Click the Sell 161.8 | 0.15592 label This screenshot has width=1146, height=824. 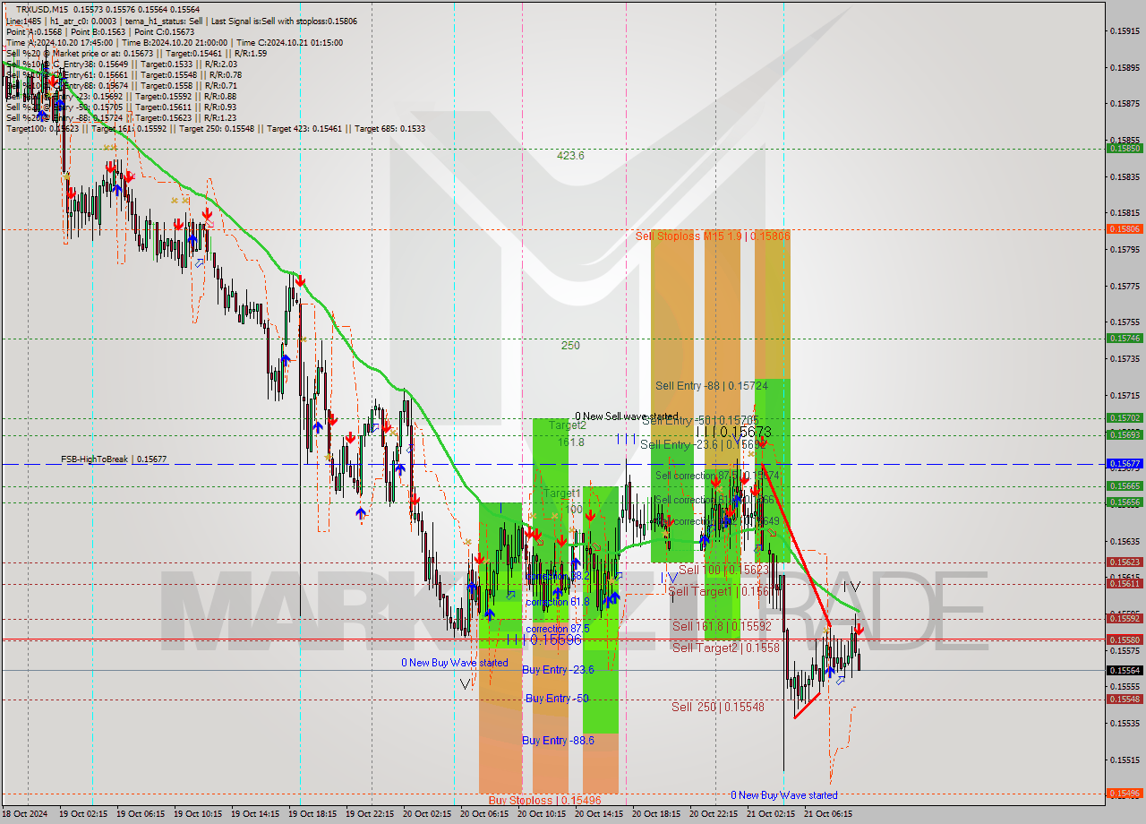click(722, 627)
